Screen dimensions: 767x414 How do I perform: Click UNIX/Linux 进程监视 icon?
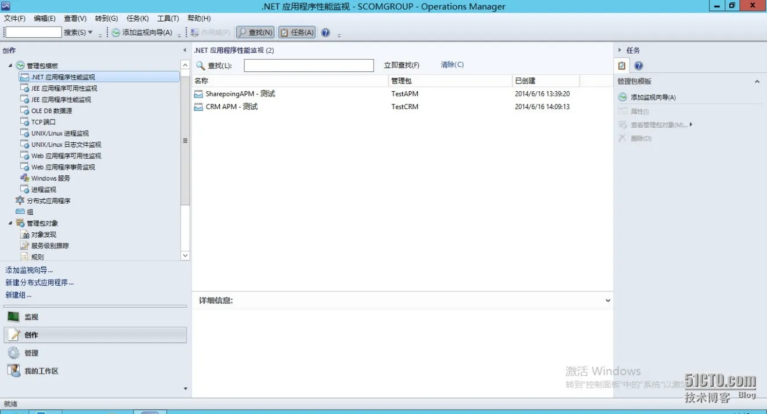point(25,133)
